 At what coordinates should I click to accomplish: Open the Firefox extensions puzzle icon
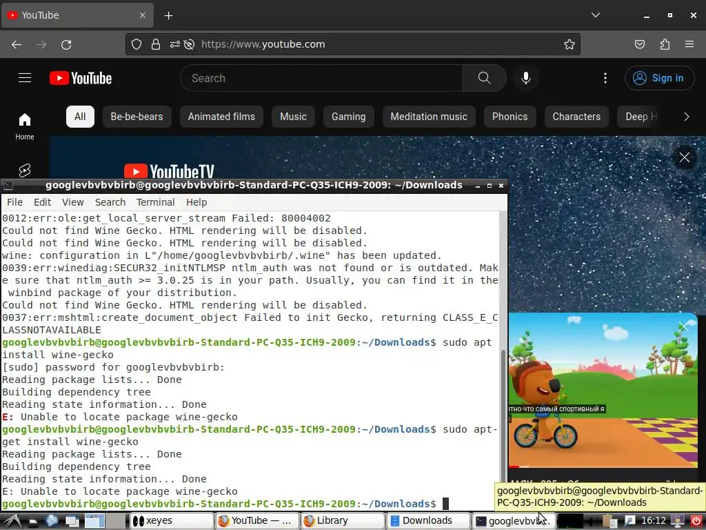pos(665,44)
